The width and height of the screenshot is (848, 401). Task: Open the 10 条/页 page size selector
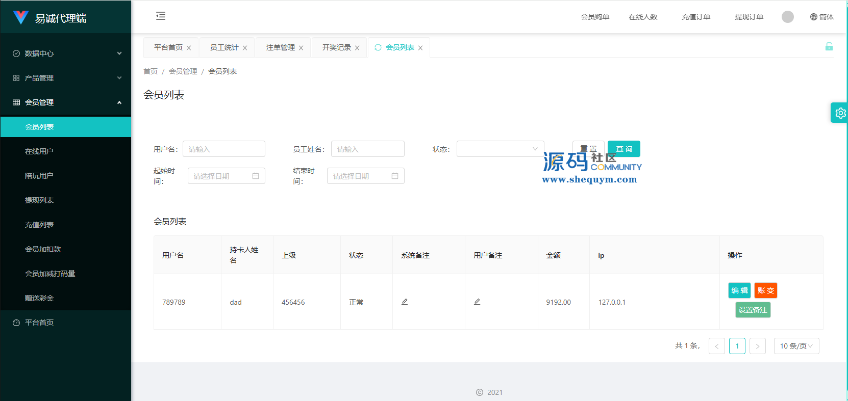click(796, 346)
